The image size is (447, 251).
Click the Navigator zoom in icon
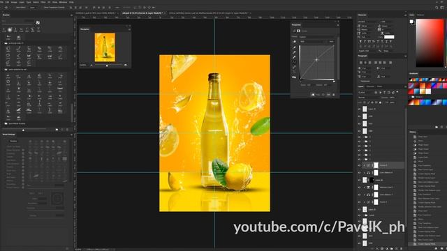[126, 65]
